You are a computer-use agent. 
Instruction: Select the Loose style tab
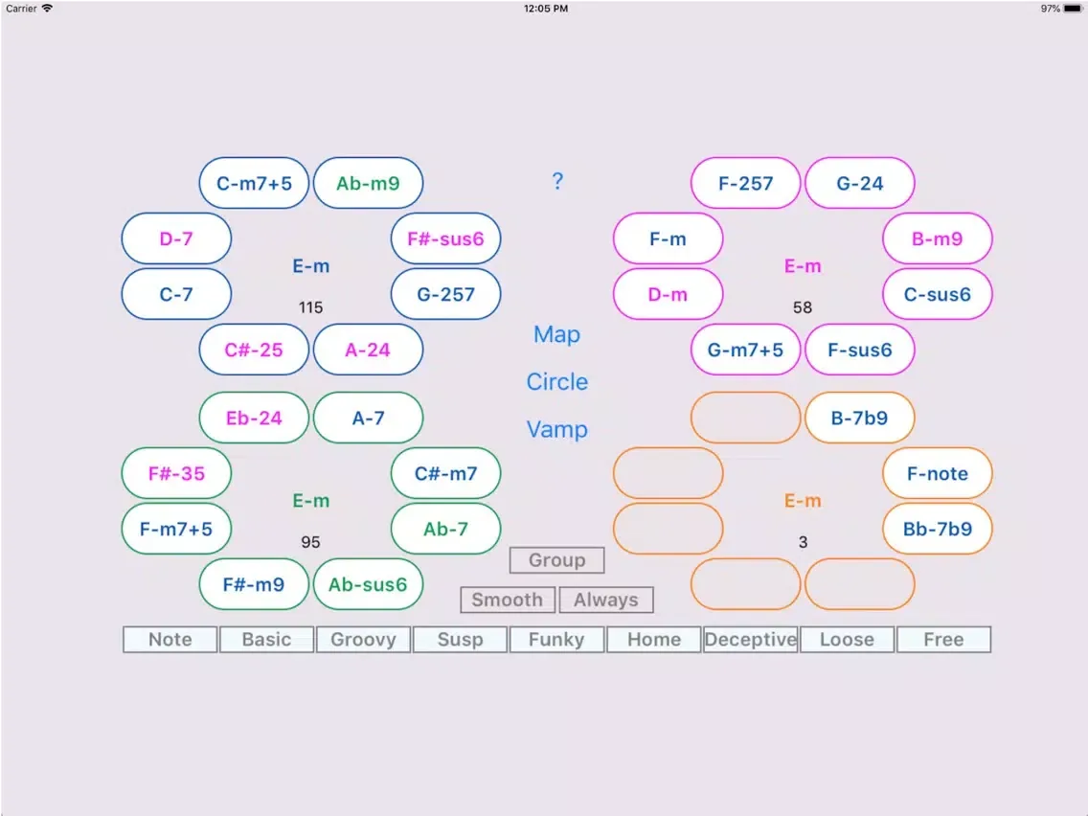pyautogui.click(x=847, y=639)
